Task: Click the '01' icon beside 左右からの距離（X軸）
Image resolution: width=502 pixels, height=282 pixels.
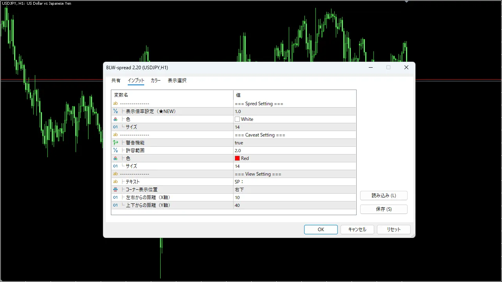Action: coord(115,198)
